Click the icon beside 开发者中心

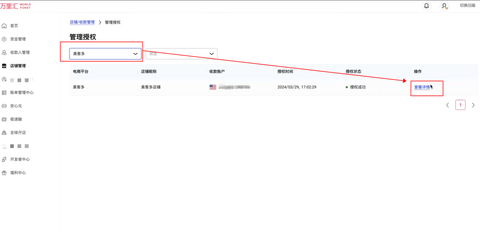point(4,159)
